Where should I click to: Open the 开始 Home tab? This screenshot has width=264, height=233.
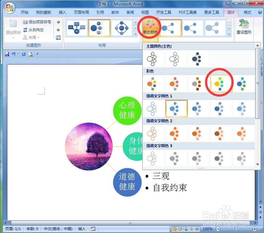25,12
